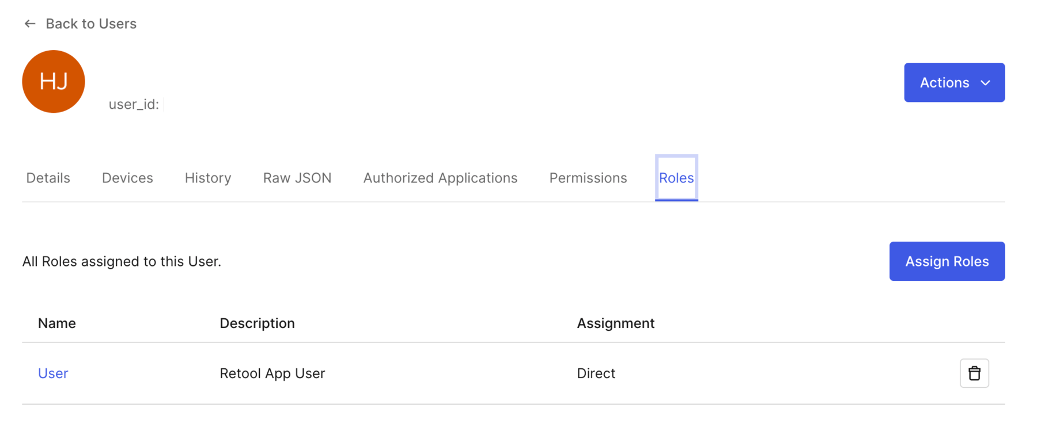Select the user_id label text
This screenshot has width=1037, height=442.
coord(134,104)
